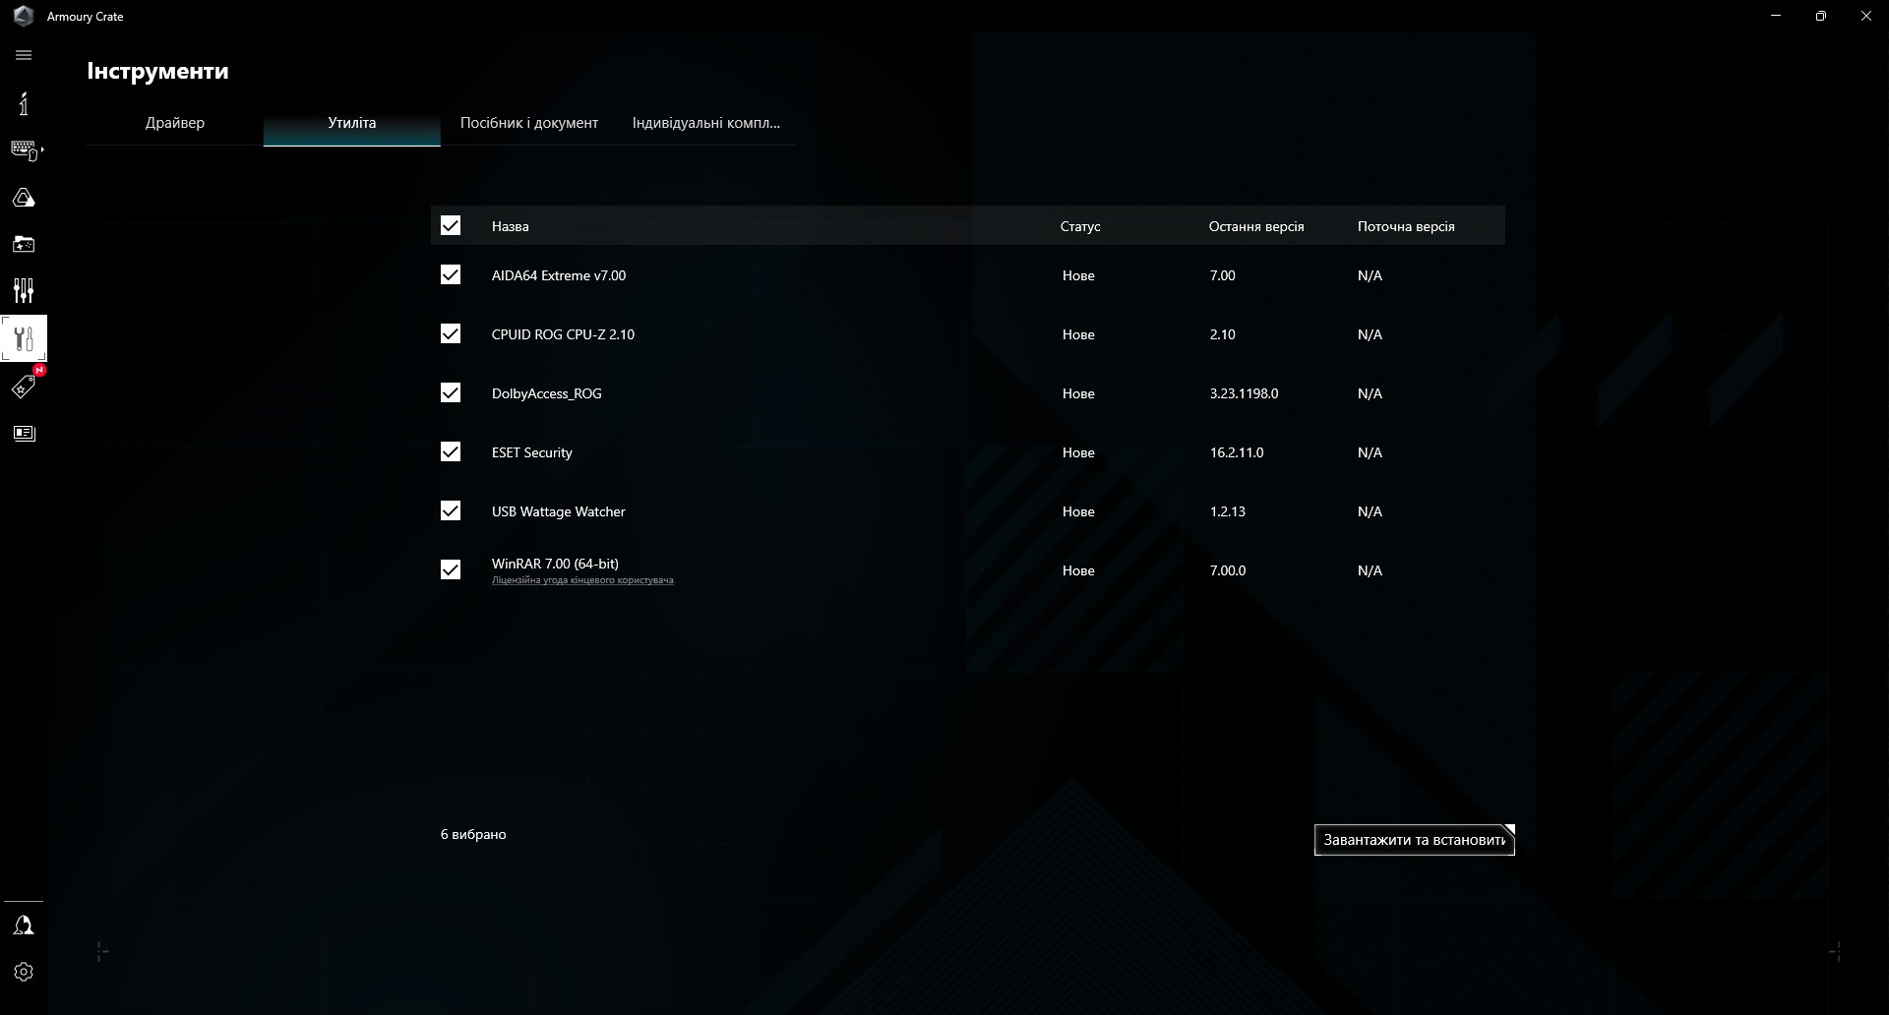Open the Індивідуальні компл... tab

(x=706, y=123)
